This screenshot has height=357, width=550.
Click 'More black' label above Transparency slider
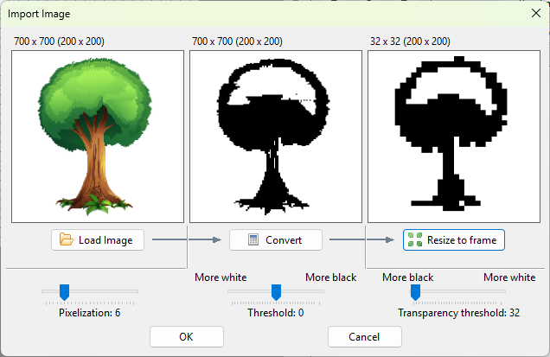(x=408, y=277)
